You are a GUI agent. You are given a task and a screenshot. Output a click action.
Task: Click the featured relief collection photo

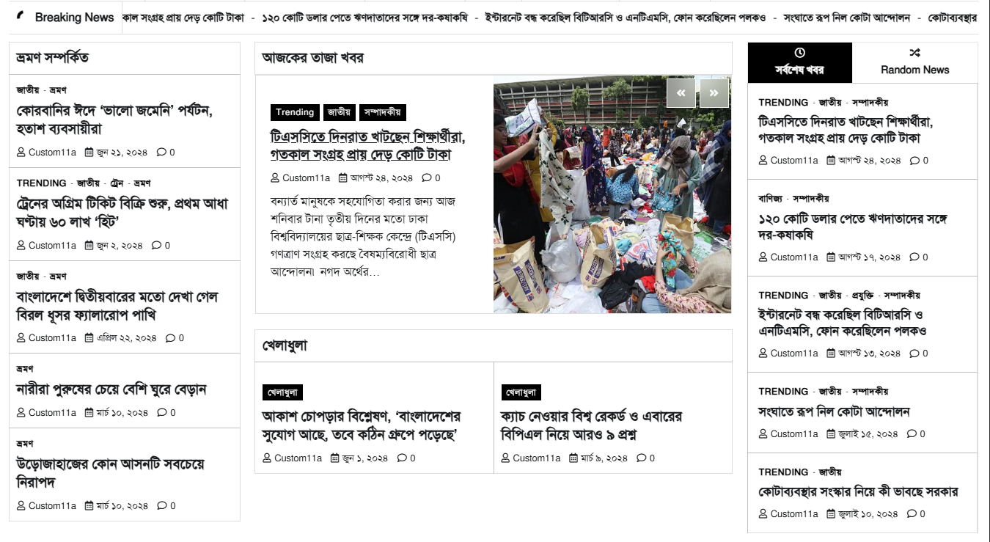(612, 194)
